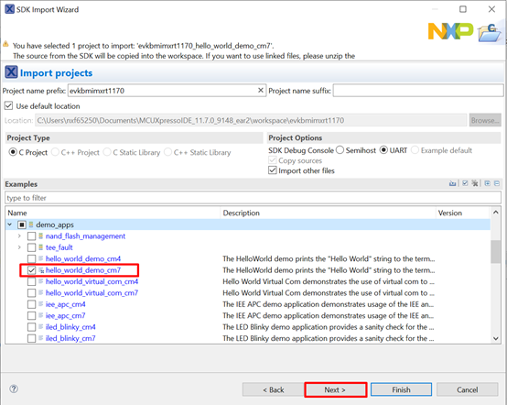This screenshot has height=405, width=507.
Task: Clear the project name prefix with the X icon
Action: tap(261, 91)
